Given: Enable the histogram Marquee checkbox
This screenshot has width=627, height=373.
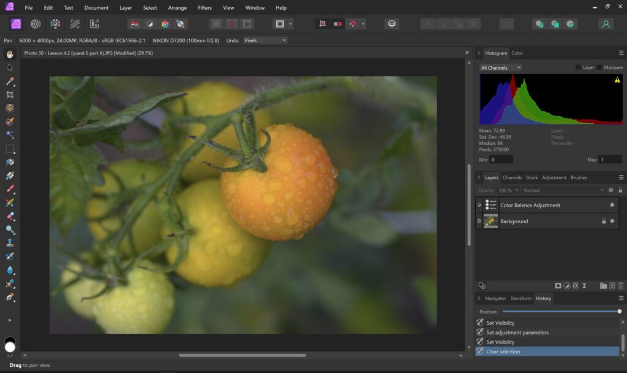Looking at the screenshot, I should pos(600,68).
